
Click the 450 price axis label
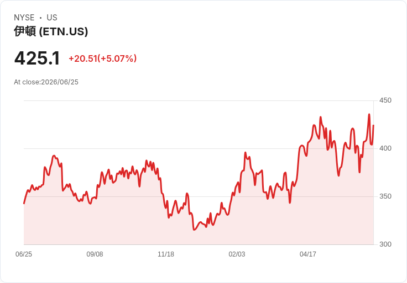(385, 100)
